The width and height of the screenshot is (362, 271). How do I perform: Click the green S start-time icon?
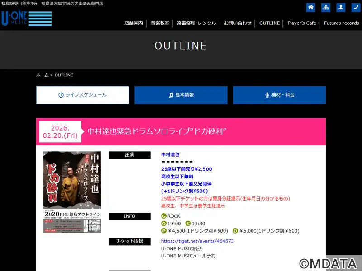188,224
